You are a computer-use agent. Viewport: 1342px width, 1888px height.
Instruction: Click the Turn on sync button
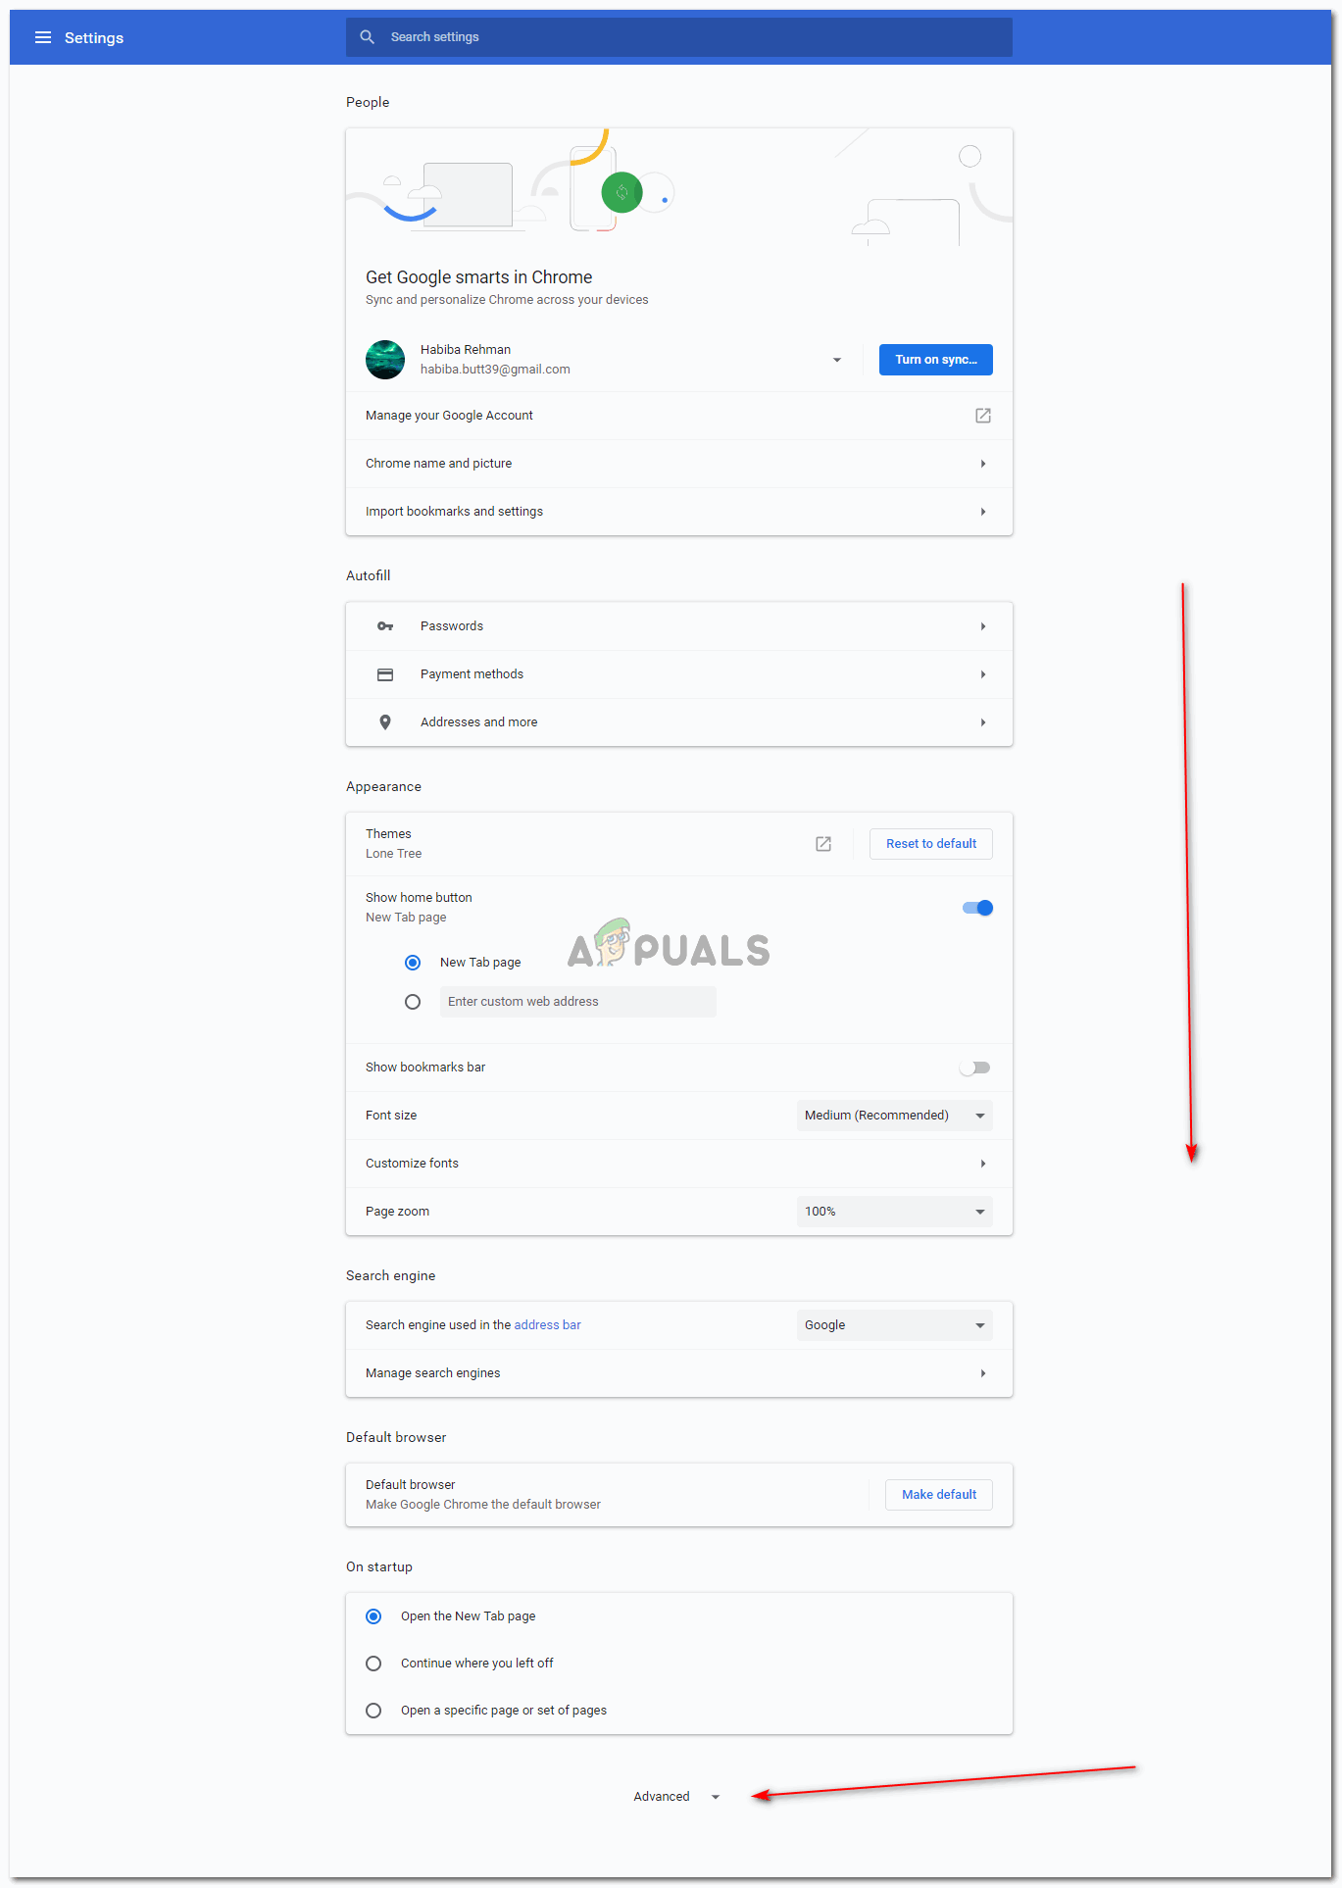(935, 360)
